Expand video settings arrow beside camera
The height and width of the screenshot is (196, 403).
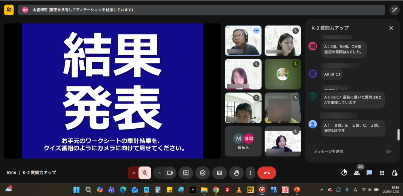(x=159, y=173)
